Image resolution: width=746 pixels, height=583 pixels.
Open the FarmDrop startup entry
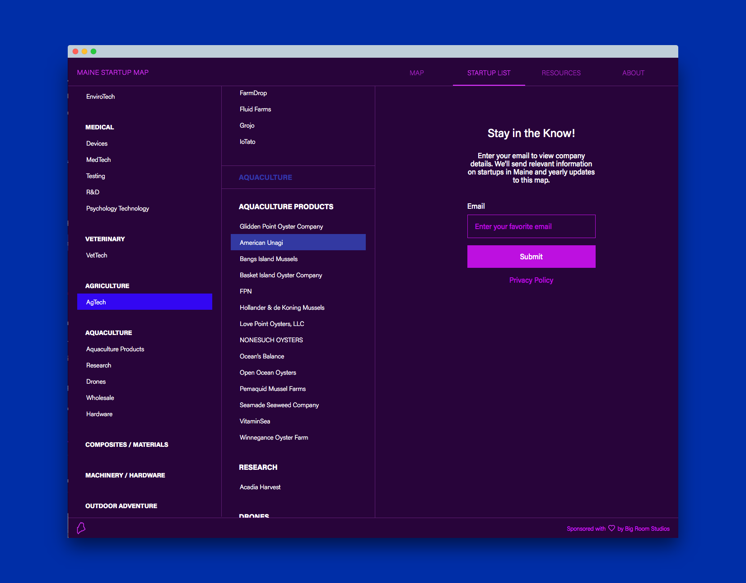(x=253, y=93)
